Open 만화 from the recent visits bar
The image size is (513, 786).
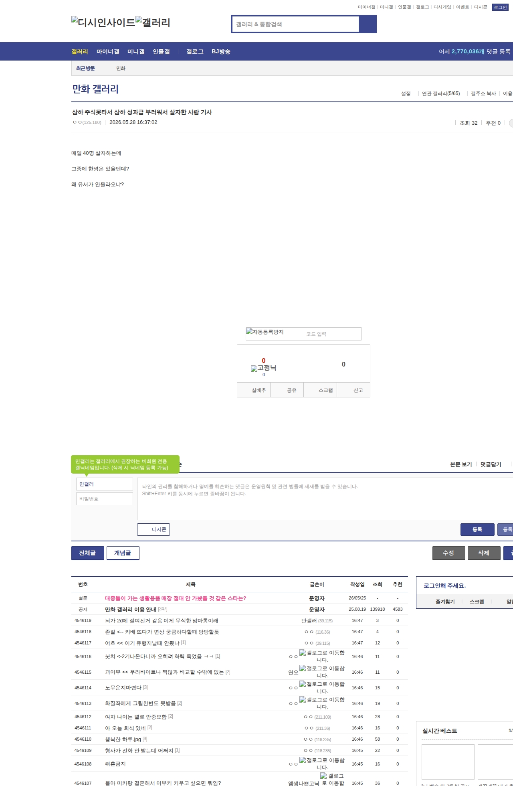(121, 68)
